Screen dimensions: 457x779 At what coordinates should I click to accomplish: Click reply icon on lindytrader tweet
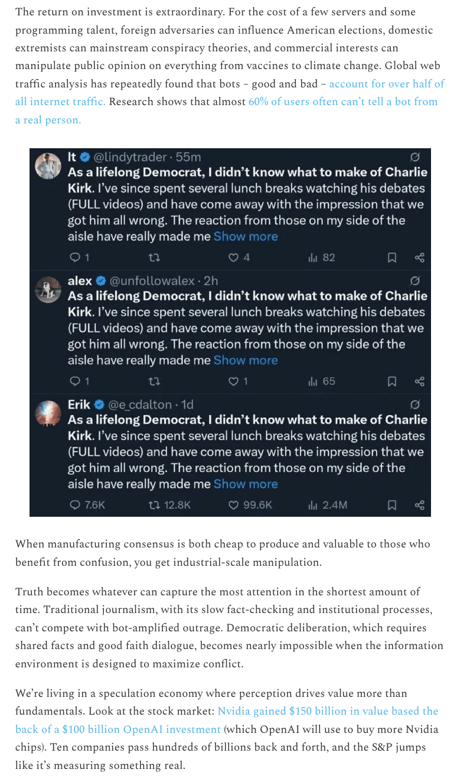[x=74, y=258]
